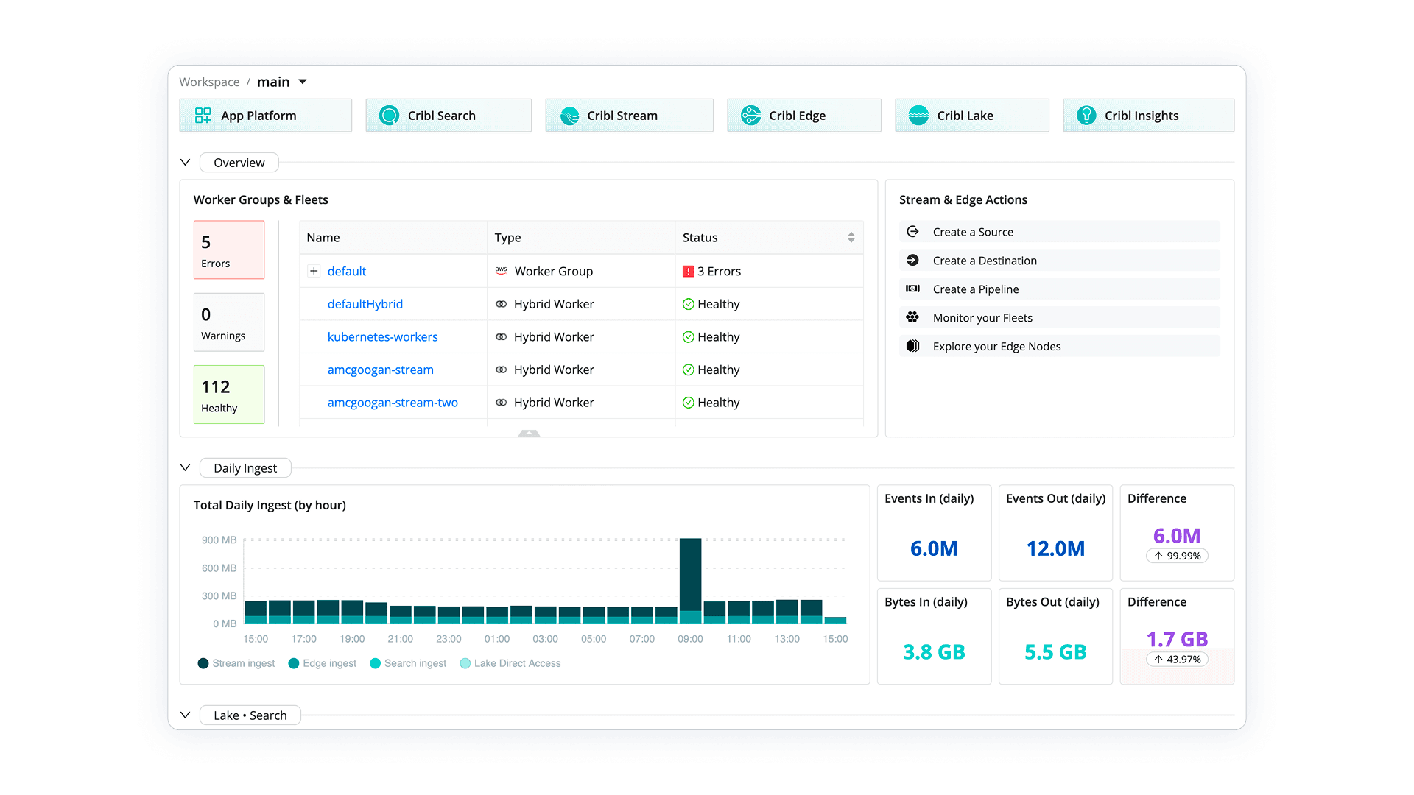Click the Cribl Search icon
The width and height of the screenshot is (1414, 795).
point(389,116)
